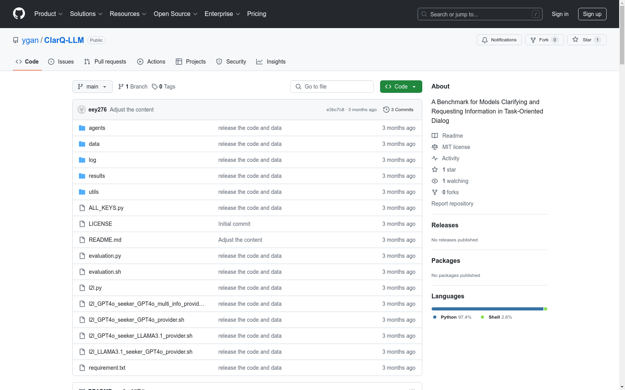Viewport: 625px width, 390px height.
Task: Click the utils folder icon
Action: pyautogui.click(x=82, y=192)
